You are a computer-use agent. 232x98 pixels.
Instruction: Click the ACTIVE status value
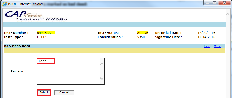pos(143,33)
